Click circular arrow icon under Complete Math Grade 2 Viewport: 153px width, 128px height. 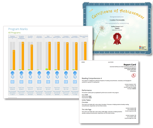click(x=66, y=77)
